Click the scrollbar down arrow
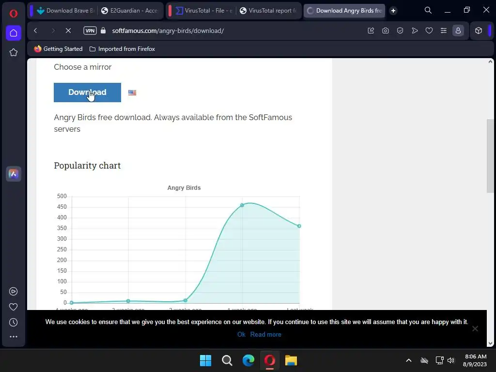496x372 pixels. (x=490, y=343)
